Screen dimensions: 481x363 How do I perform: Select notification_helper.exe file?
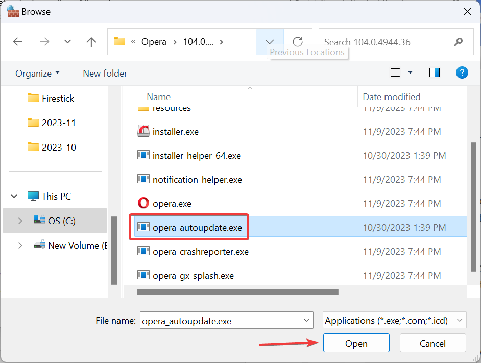pyautogui.click(x=197, y=180)
